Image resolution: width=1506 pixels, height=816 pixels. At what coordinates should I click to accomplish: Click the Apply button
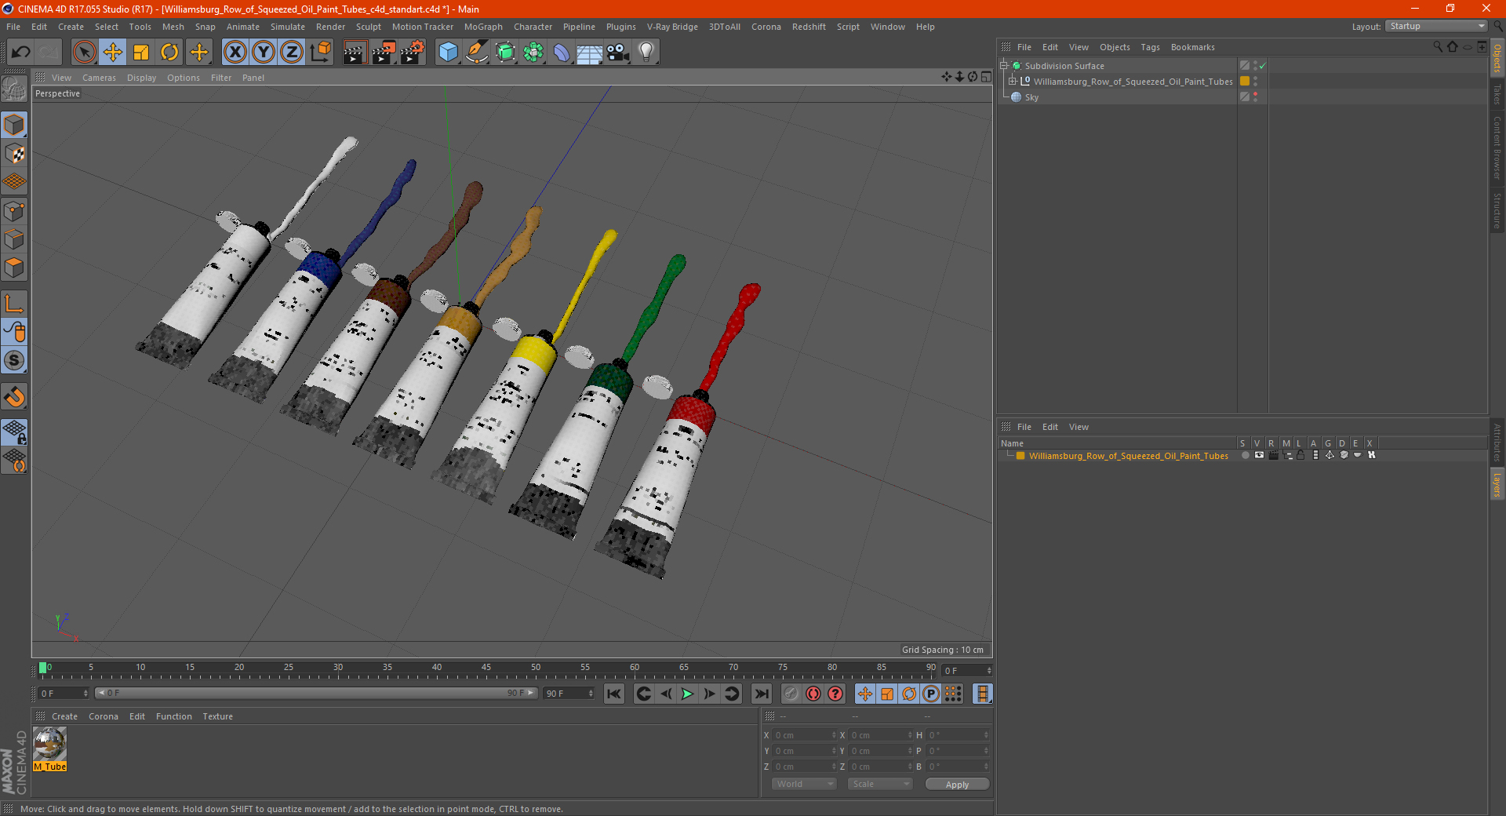click(957, 785)
